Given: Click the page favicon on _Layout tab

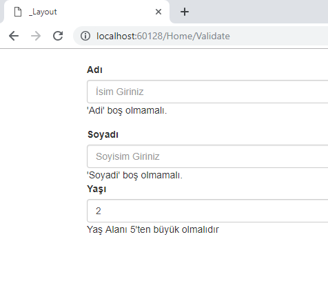Looking at the screenshot, I should pyautogui.click(x=18, y=12).
